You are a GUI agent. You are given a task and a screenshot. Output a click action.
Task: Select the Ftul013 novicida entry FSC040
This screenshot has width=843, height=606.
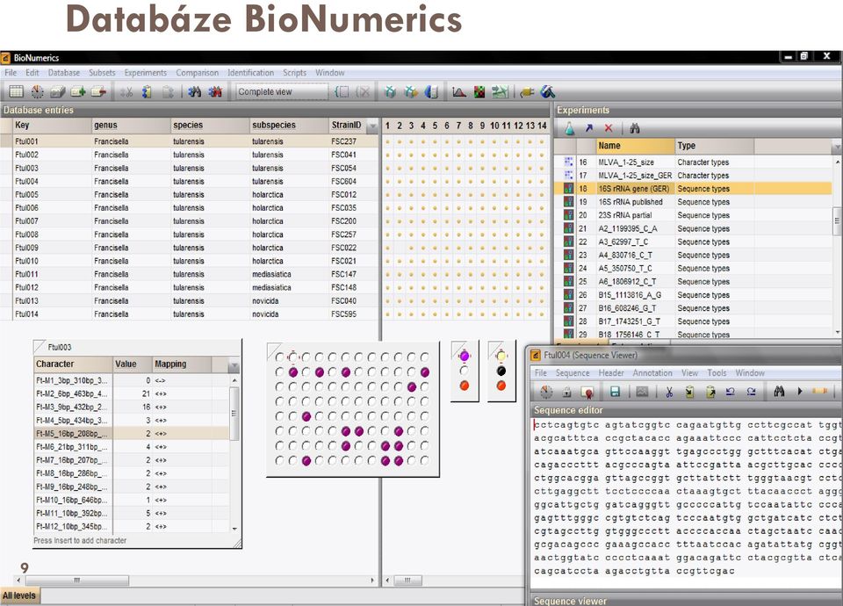coord(190,301)
